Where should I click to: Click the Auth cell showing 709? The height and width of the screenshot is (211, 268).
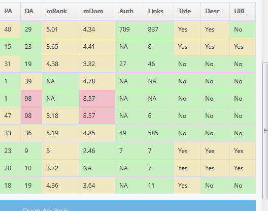[129, 29]
